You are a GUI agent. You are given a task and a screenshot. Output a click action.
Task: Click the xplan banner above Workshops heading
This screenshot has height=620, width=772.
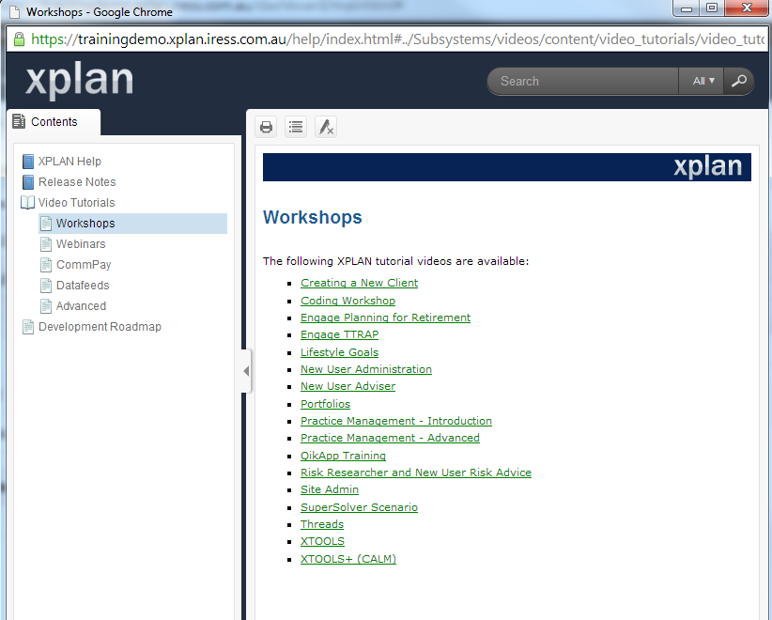click(x=506, y=167)
